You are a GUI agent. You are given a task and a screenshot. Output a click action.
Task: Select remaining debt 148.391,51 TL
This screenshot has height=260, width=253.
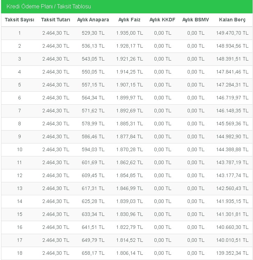point(232,59)
